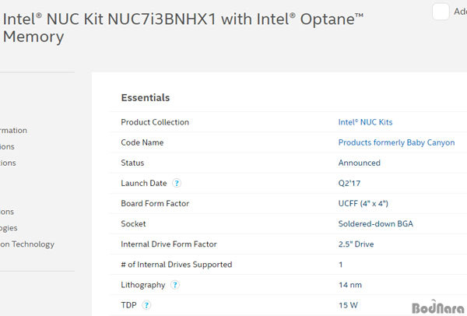
Task: Click the Q2'17 launch date value
Action: 349,183
